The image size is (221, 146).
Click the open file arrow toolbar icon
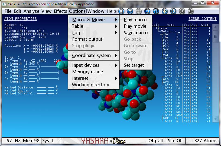[x=130, y=11]
